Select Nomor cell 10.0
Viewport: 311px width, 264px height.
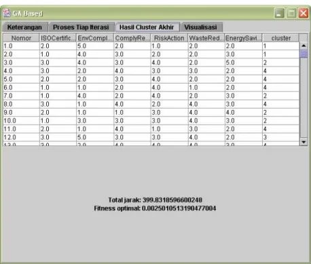[x=21, y=121]
